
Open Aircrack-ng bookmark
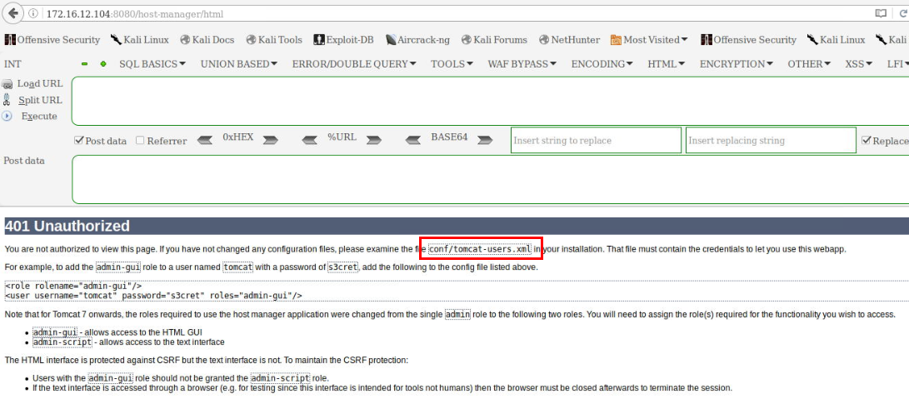pyautogui.click(x=417, y=40)
